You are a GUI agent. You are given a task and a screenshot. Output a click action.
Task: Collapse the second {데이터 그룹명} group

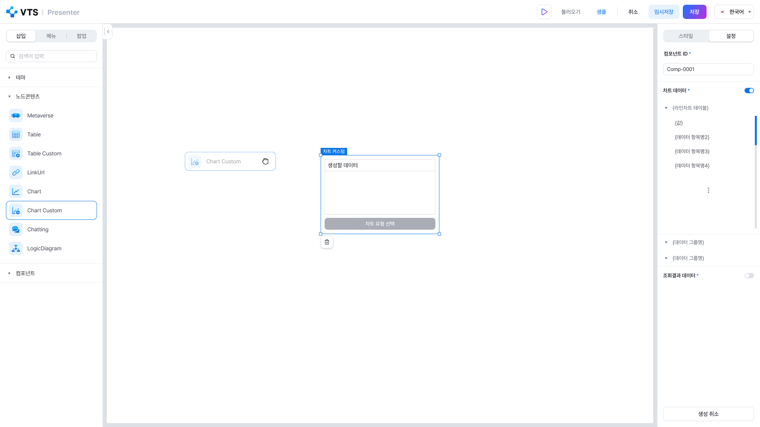666,258
